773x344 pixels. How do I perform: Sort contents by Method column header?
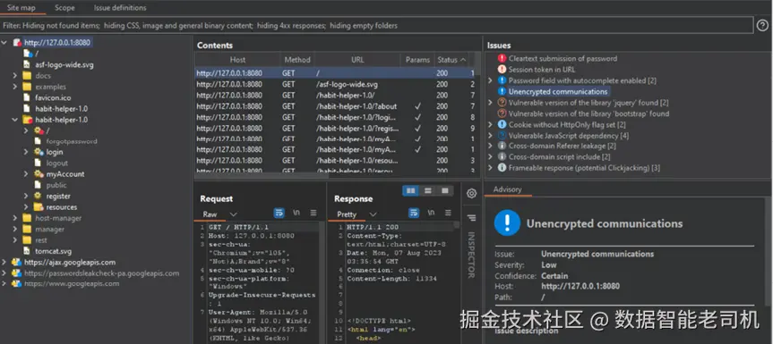click(x=297, y=60)
